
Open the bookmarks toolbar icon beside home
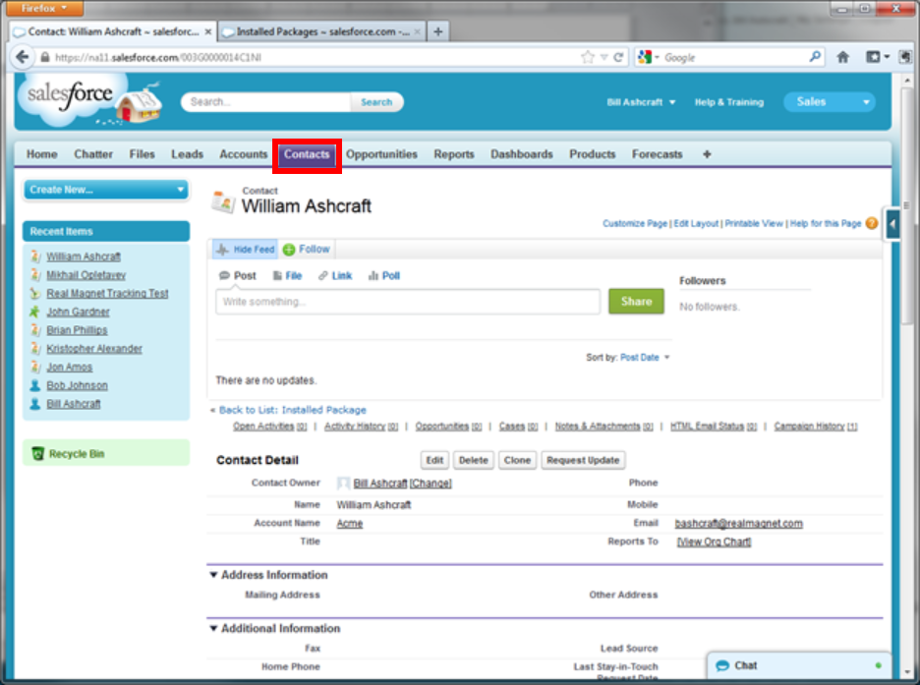[x=873, y=57]
